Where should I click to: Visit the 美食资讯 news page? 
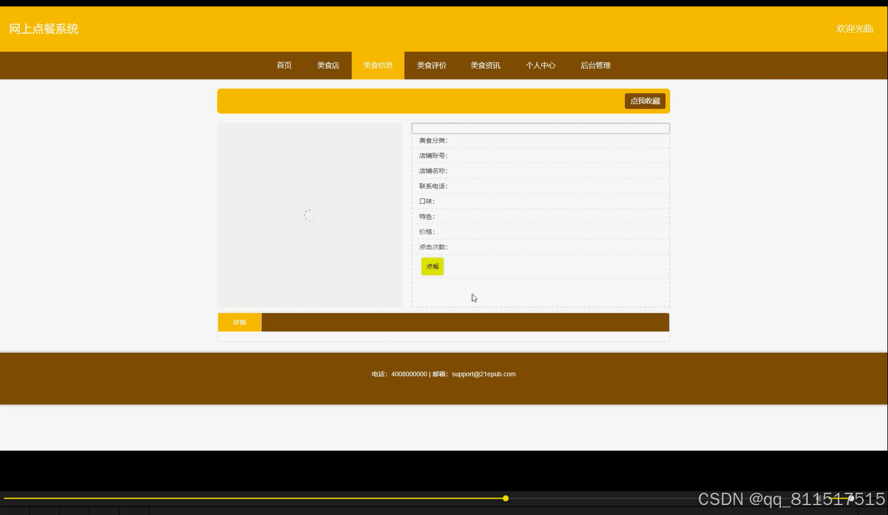point(485,65)
